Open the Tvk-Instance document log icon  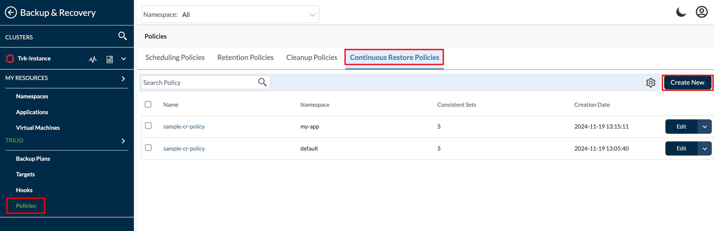click(x=109, y=59)
